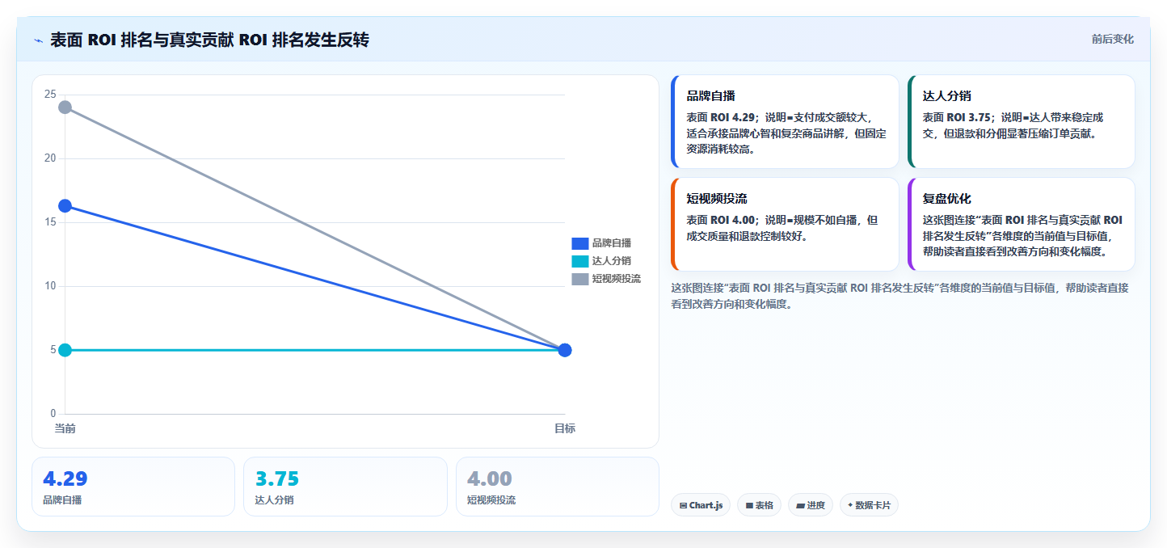The image size is (1167, 548).
Task: Click the 短视频投流 legend text
Action: 617,278
